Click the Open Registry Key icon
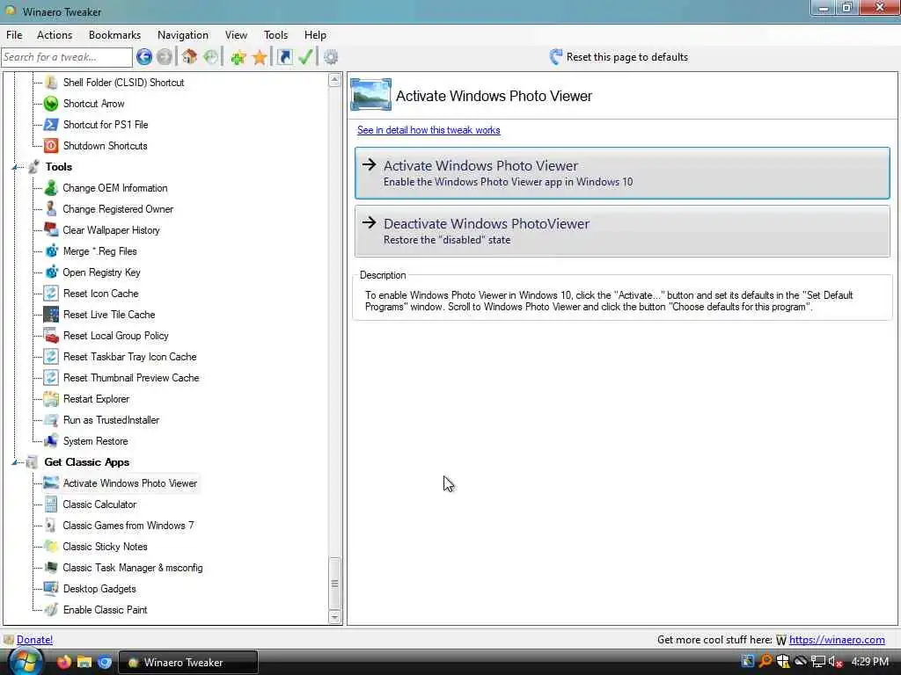Screen dimensions: 901x675 (x=51, y=272)
